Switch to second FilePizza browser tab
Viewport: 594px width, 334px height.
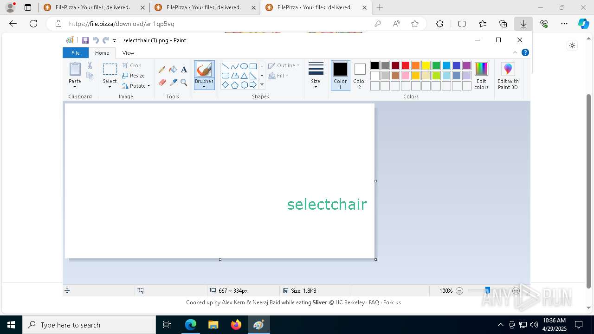click(205, 7)
